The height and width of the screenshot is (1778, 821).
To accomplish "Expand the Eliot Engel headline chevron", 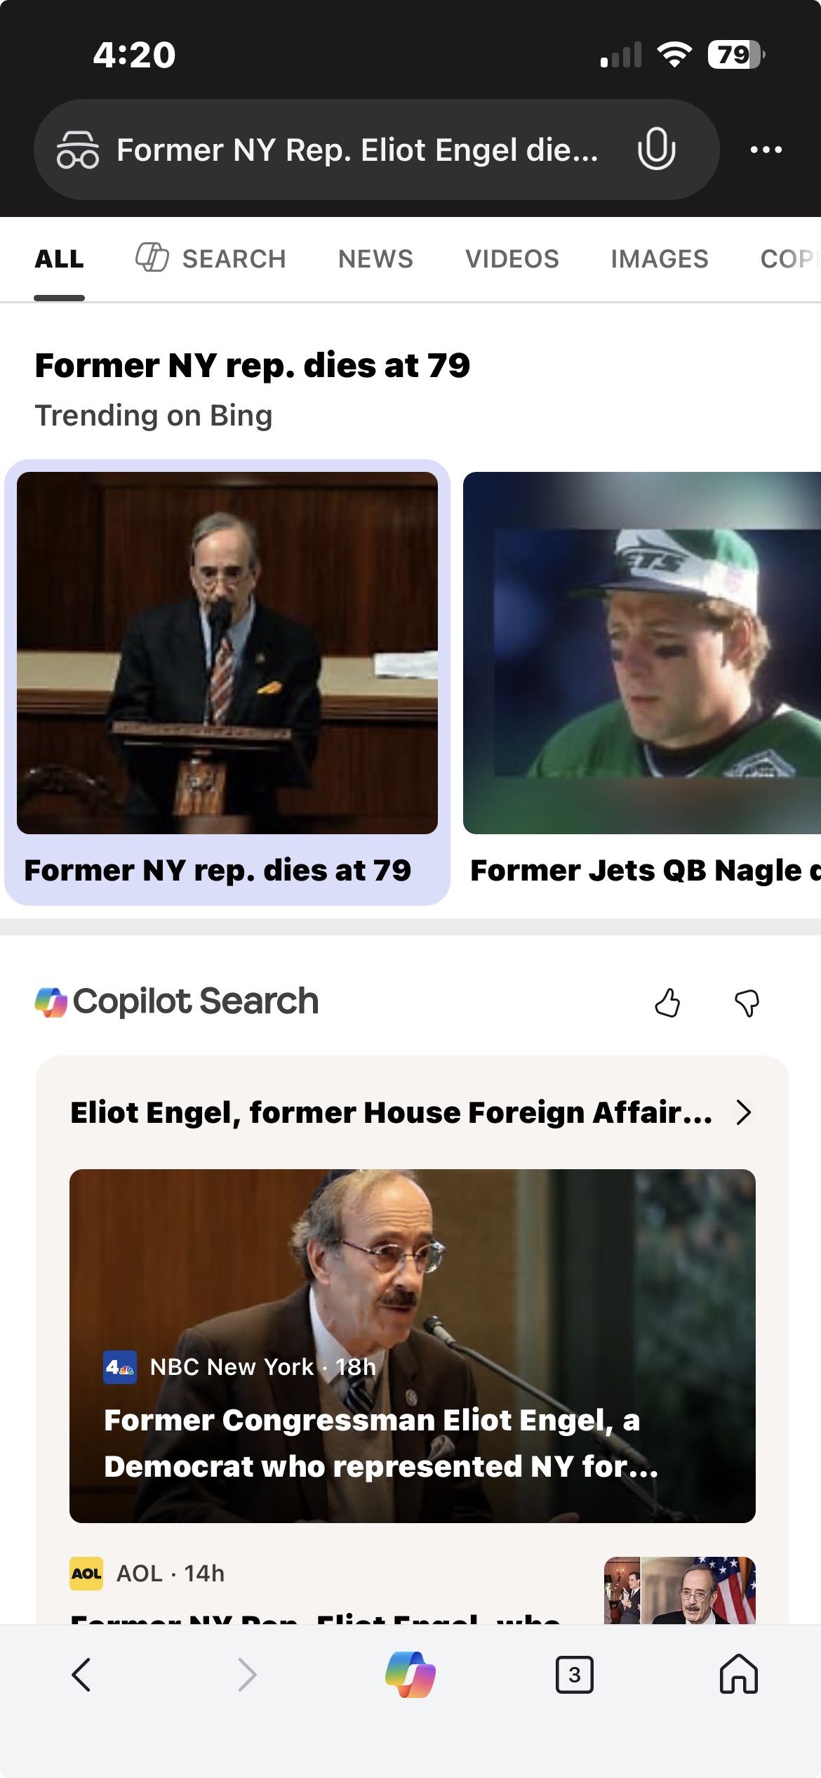I will (744, 1112).
